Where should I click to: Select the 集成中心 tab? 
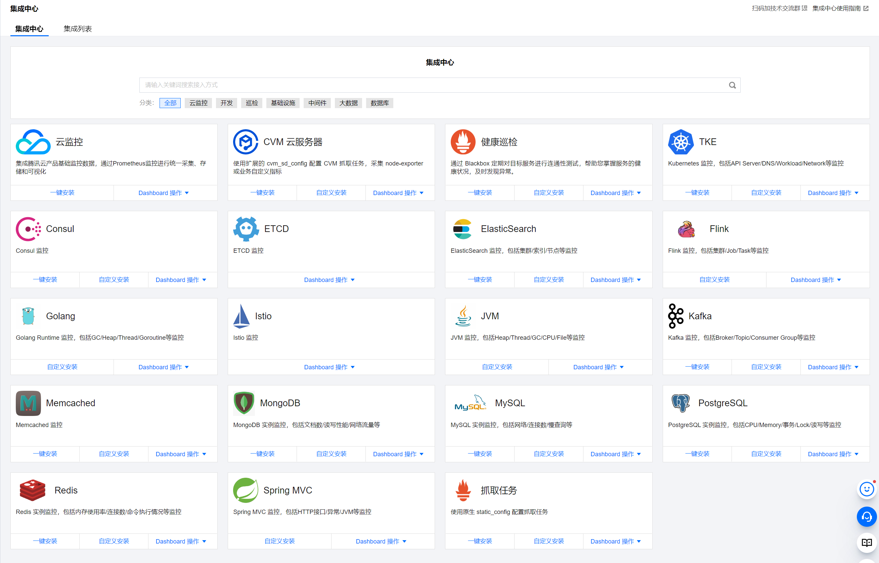tap(29, 29)
